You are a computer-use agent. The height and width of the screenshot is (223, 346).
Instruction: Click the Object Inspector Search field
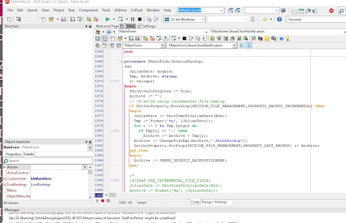[x=48, y=161]
